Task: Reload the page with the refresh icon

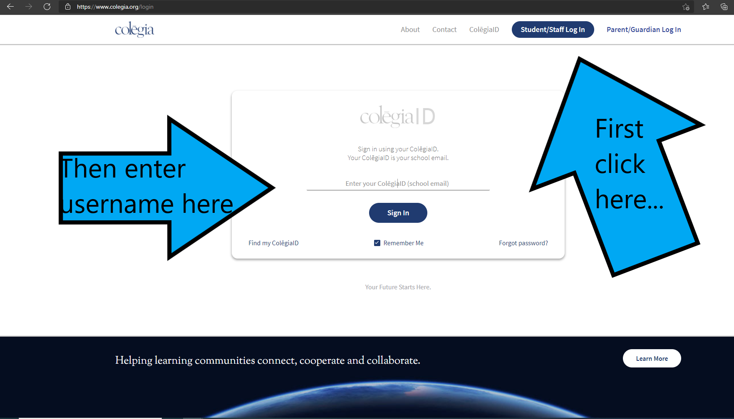Action: click(x=47, y=7)
